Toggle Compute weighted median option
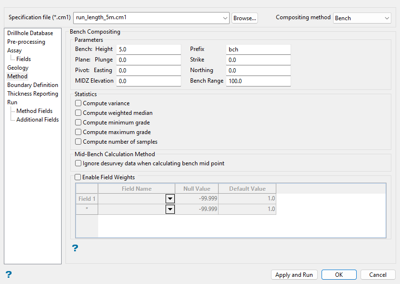This screenshot has width=400, height=284. pyautogui.click(x=78, y=113)
